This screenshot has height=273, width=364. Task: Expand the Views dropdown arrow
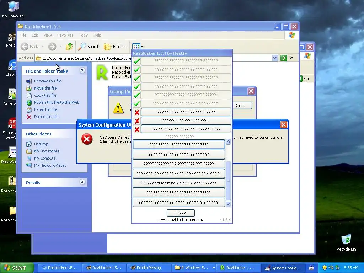pyautogui.click(x=142, y=47)
